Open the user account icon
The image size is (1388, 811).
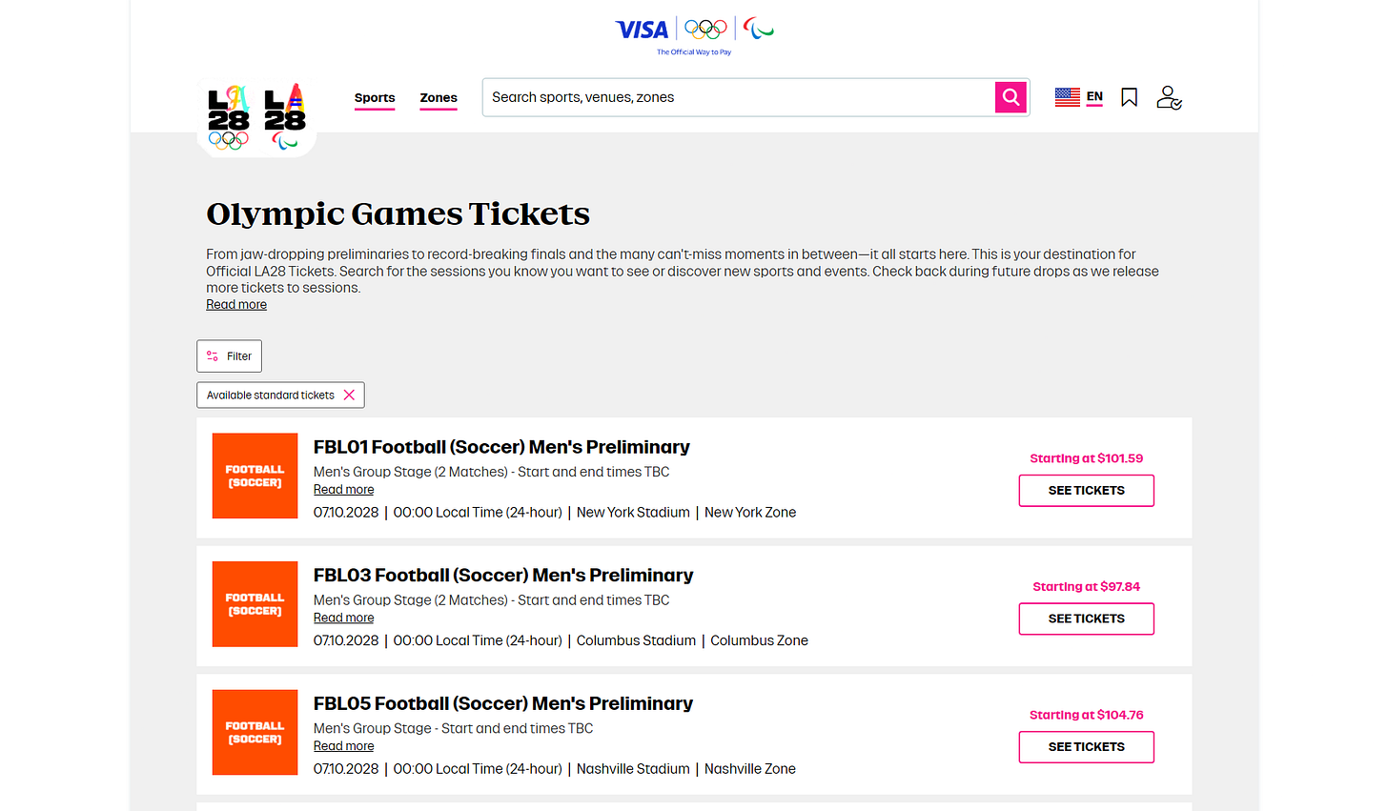click(1169, 97)
